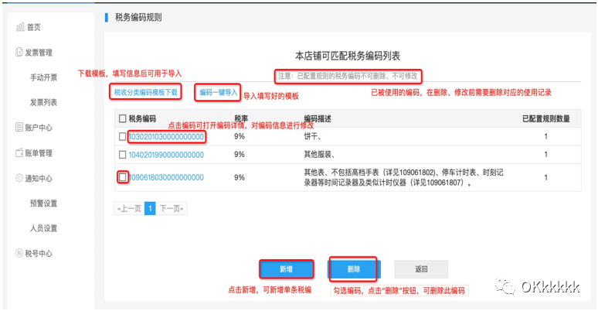Click the account icon beside 账户中心

pyautogui.click(x=19, y=127)
